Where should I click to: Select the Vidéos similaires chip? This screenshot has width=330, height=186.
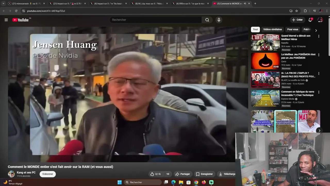[273, 29]
